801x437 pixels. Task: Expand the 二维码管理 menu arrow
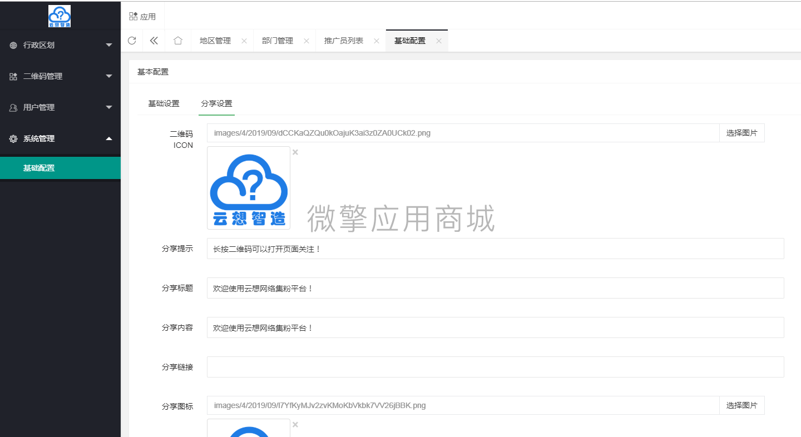(109, 77)
